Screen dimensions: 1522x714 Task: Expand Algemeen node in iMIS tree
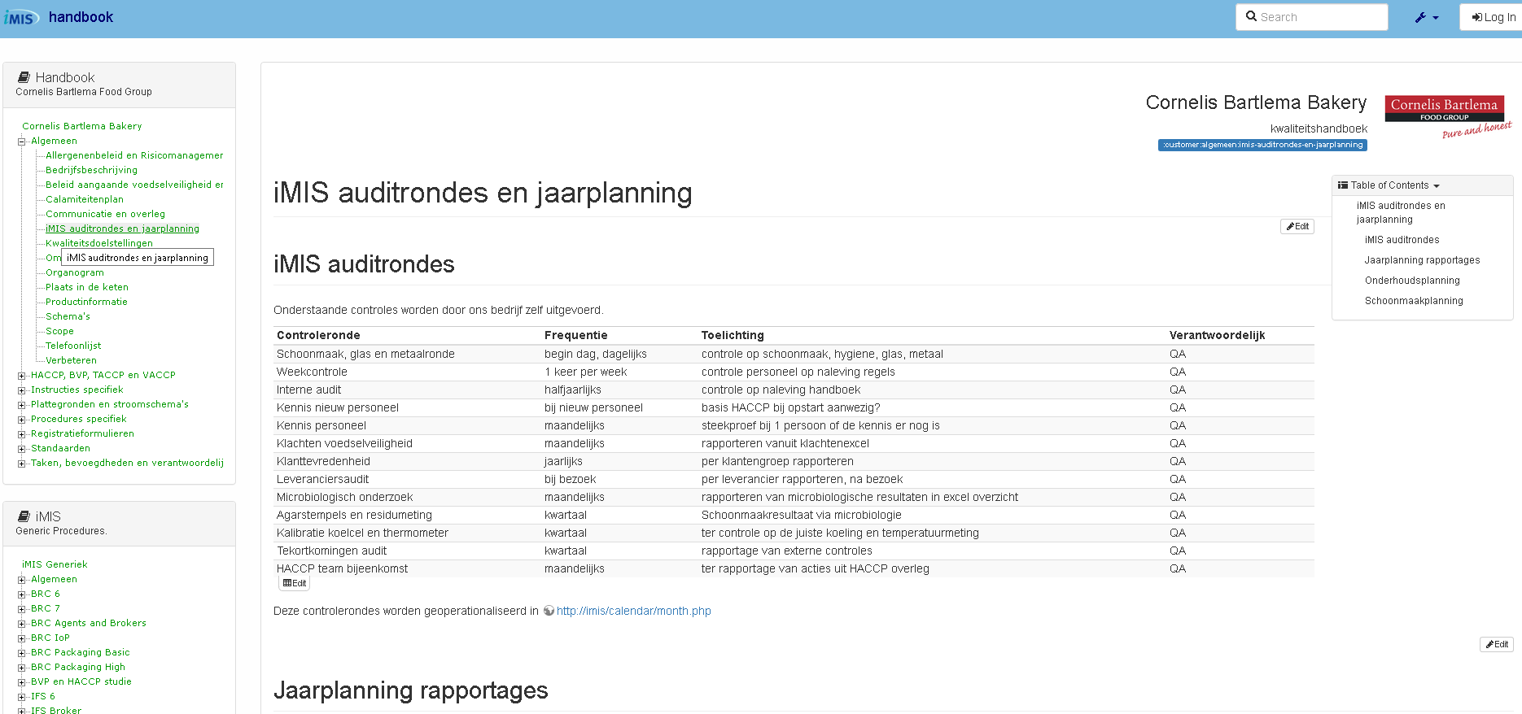(22, 580)
